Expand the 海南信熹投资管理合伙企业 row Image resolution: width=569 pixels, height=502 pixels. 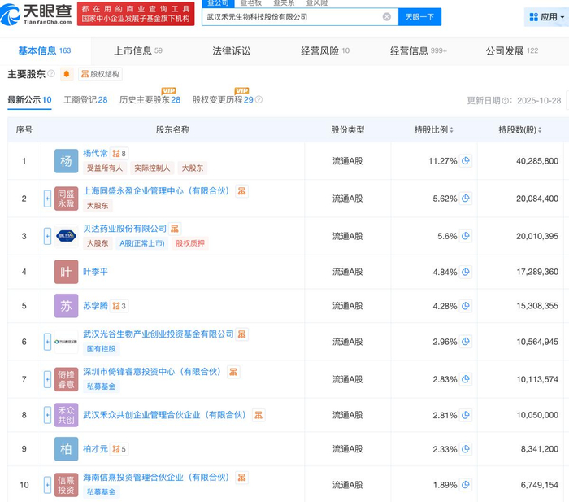tap(47, 486)
